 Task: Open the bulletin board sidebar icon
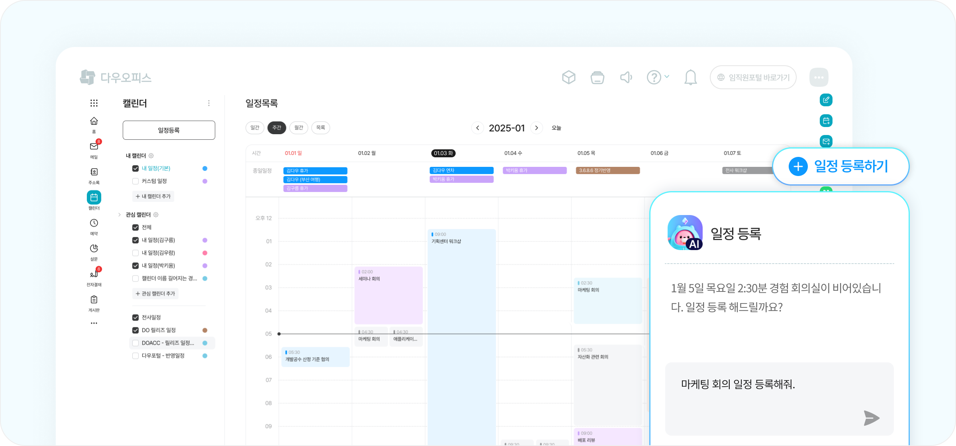tap(94, 299)
